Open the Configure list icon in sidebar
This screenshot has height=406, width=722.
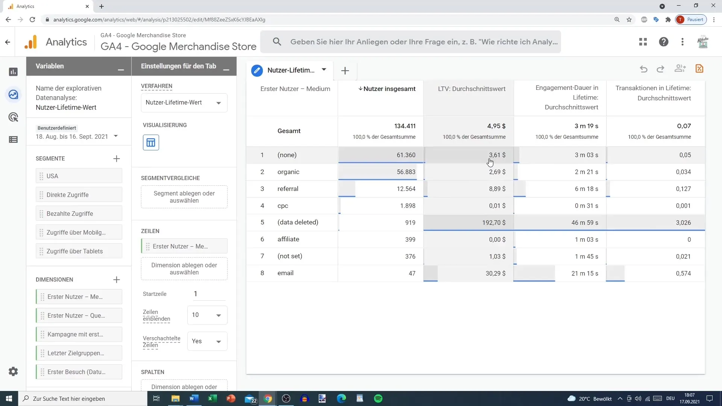[13, 139]
